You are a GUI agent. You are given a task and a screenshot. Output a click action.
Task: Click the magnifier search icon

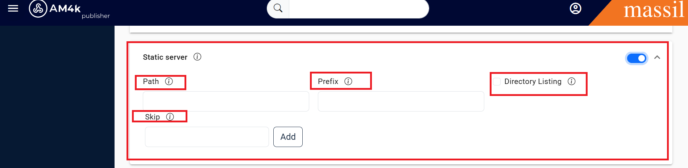[x=278, y=8]
